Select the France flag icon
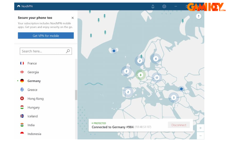This screenshot has height=142, width=228. (22, 63)
